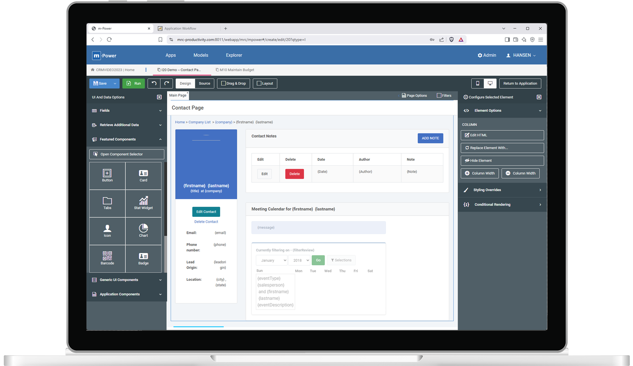Click the undo arrow icon
This screenshot has width=633, height=366.
[154, 83]
